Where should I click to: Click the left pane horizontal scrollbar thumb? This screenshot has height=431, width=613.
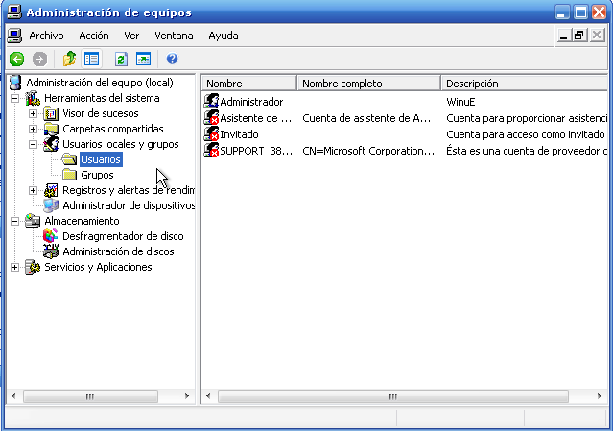point(89,395)
